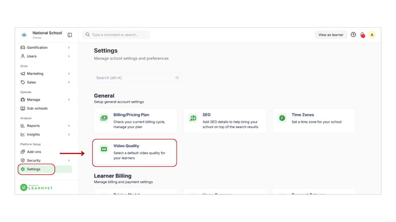Click the Reports chart icon
The height and width of the screenshot is (222, 396).
23,126
